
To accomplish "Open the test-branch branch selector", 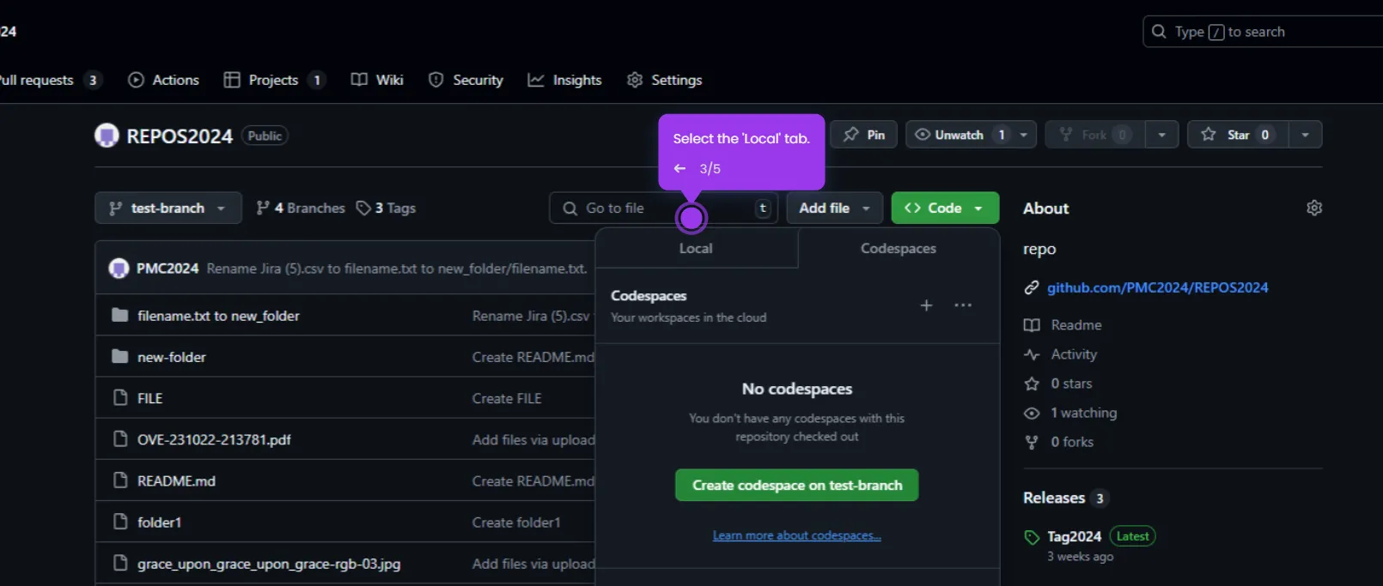I will tap(168, 208).
